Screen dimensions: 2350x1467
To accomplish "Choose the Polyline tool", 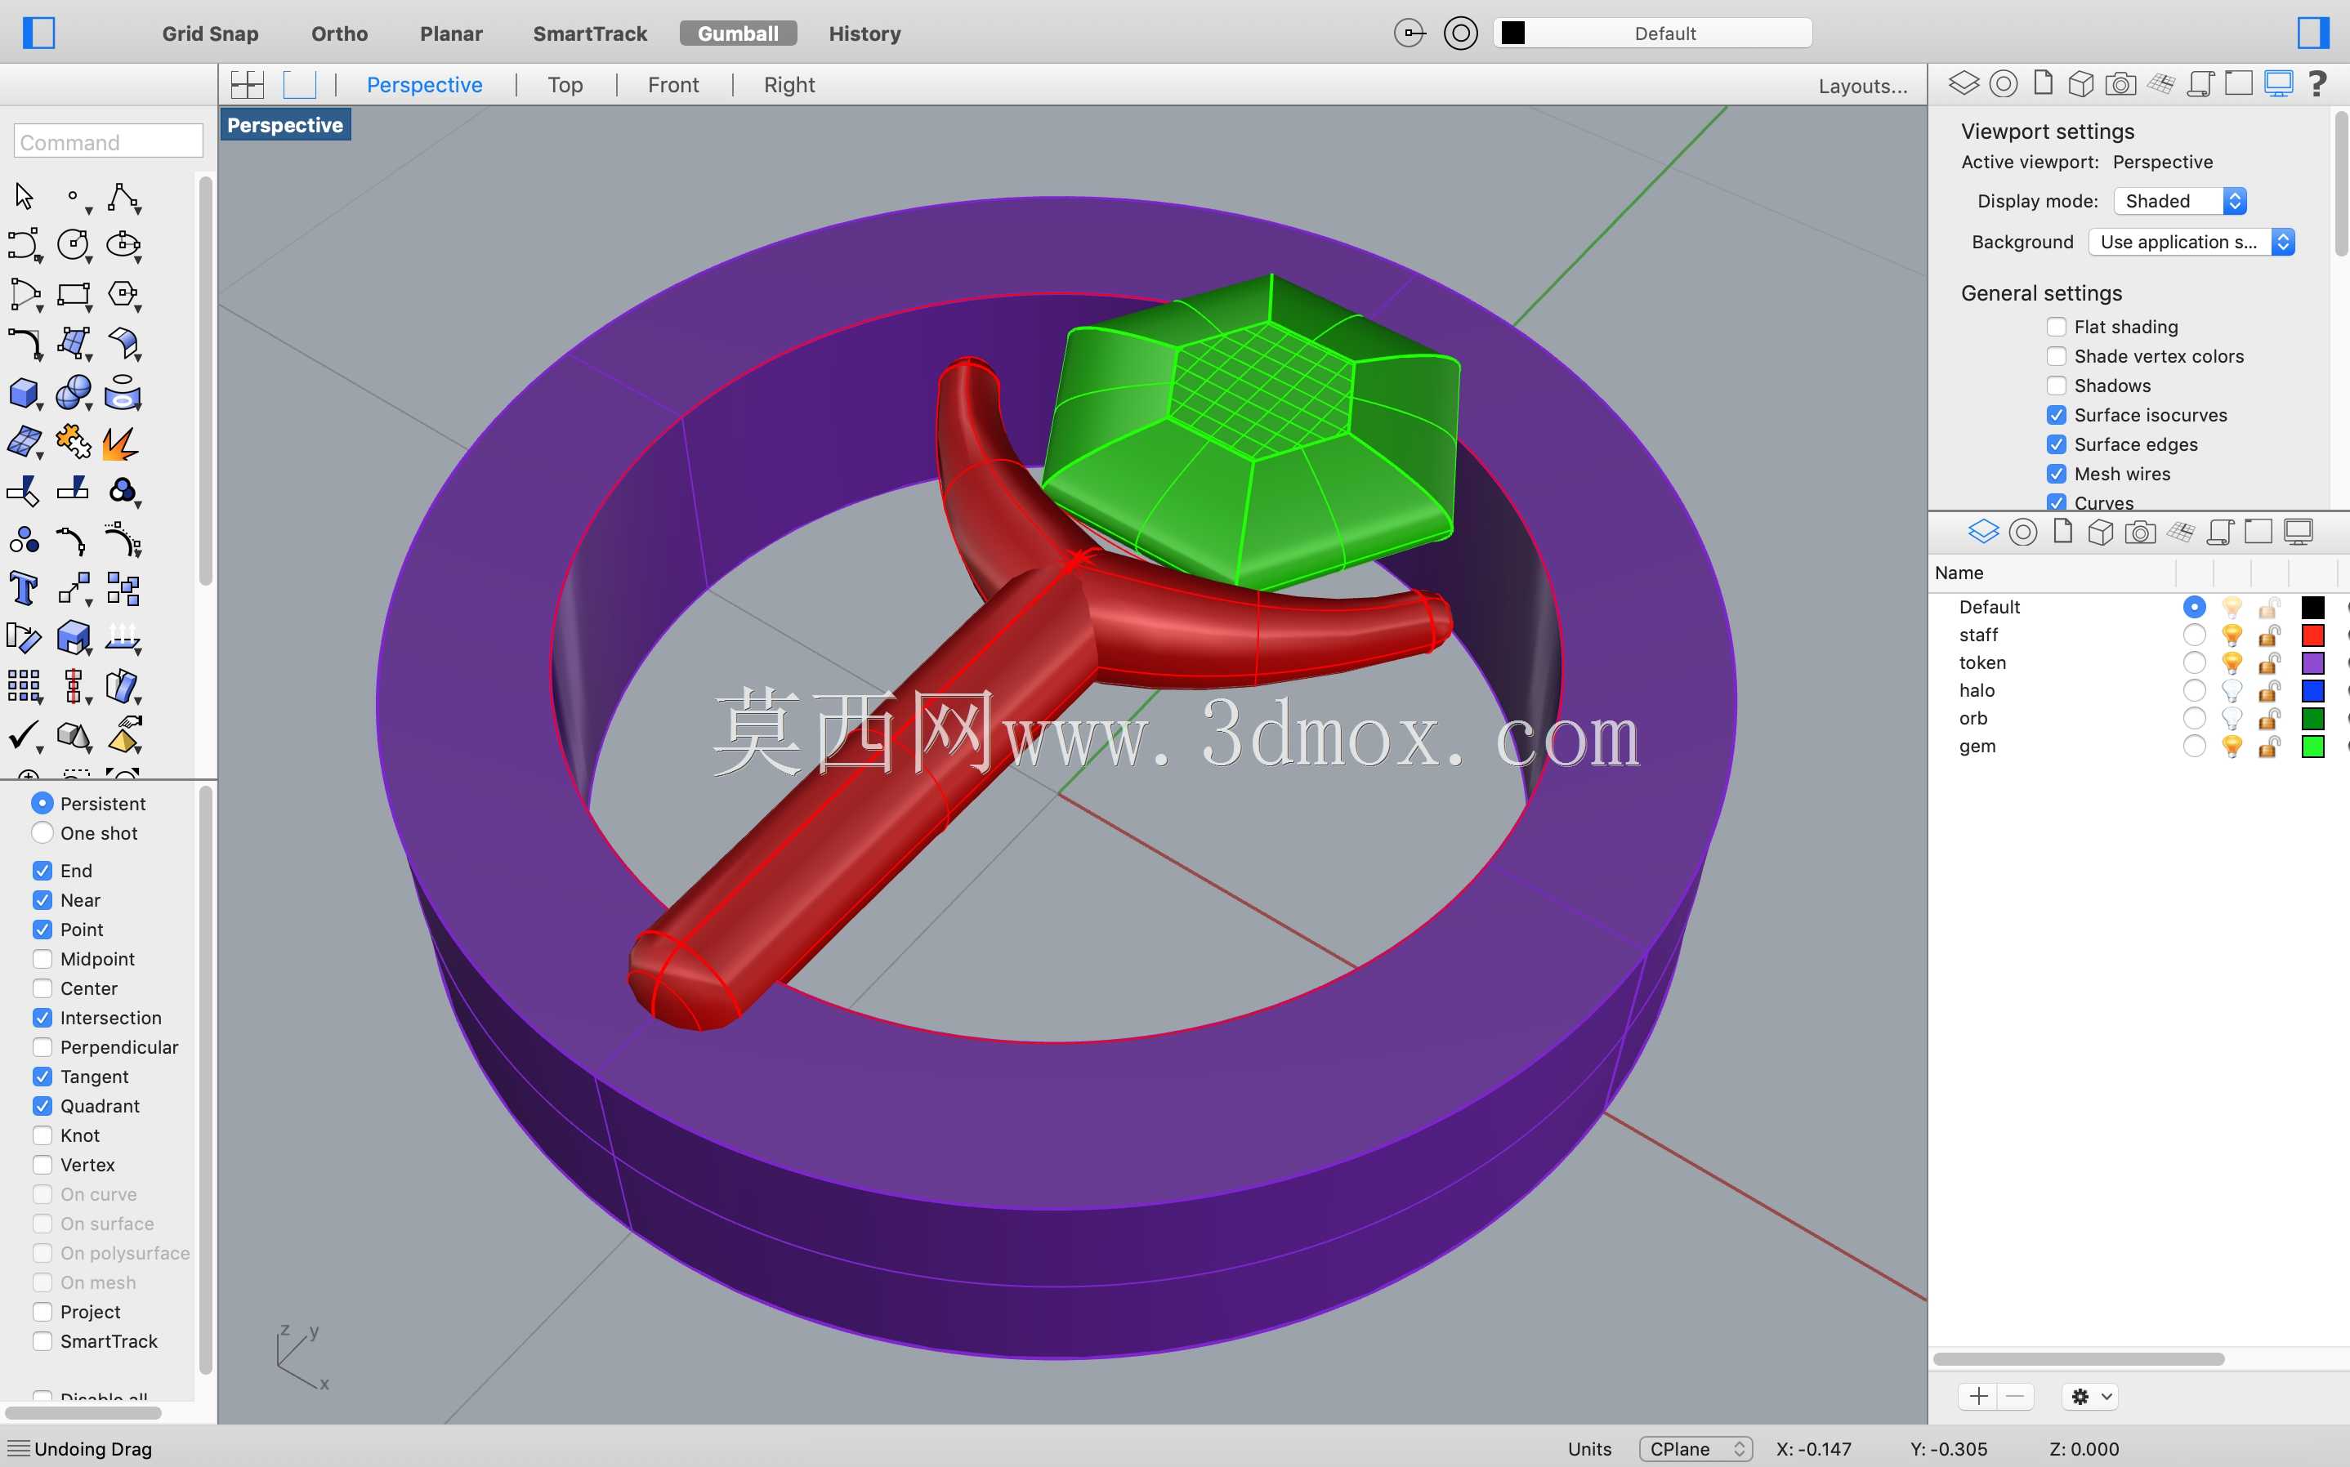I will tap(123, 196).
